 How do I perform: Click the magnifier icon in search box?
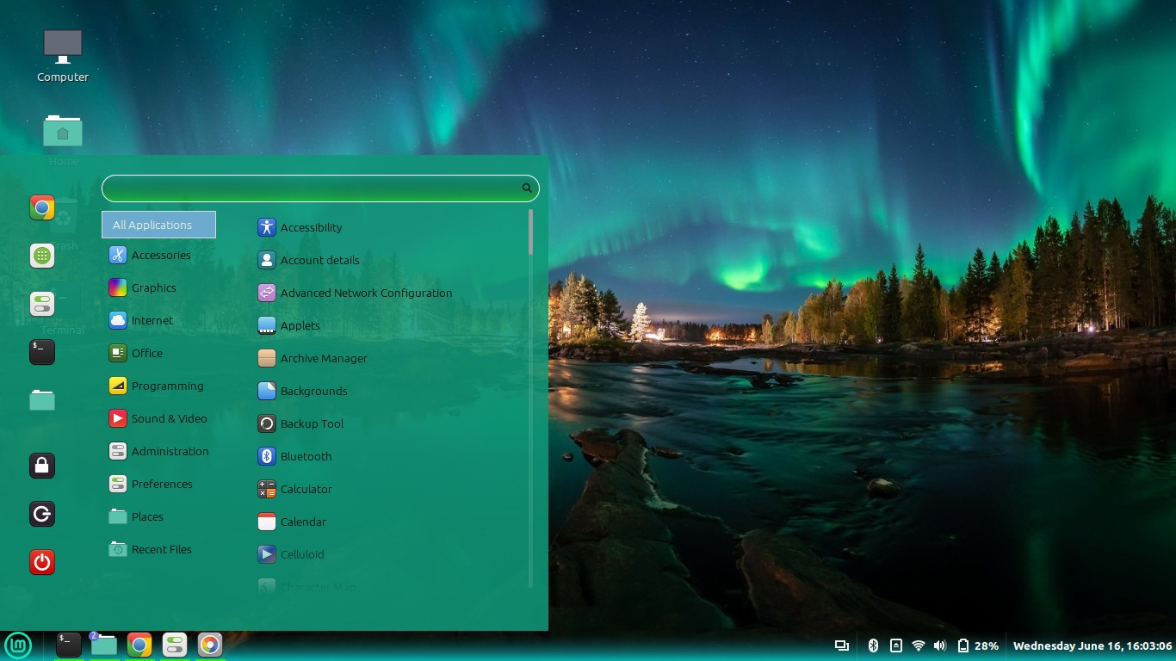tap(527, 188)
